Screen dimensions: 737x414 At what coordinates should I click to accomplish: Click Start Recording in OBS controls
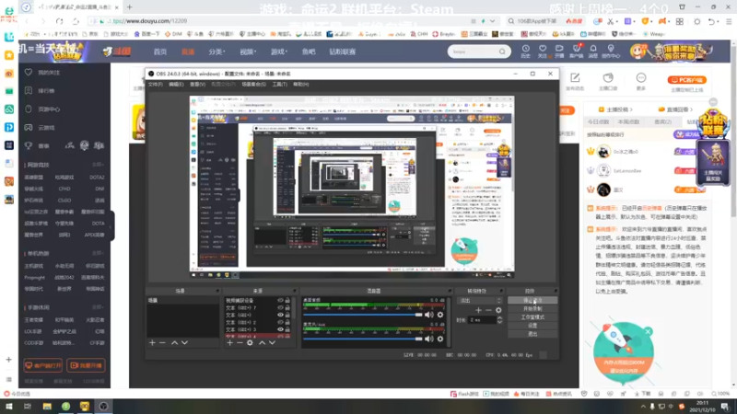(532, 309)
